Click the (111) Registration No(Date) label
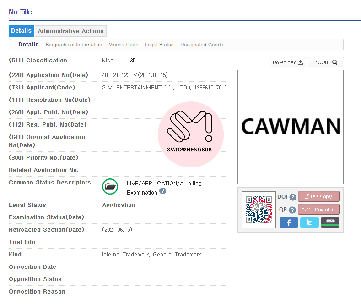This screenshot has width=361, height=306. click(x=49, y=100)
